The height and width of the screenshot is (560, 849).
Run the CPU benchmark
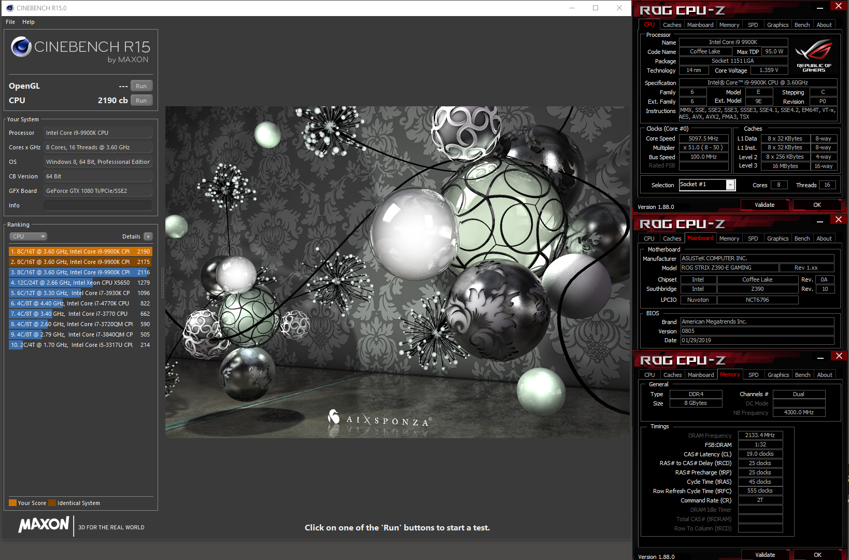(x=141, y=101)
